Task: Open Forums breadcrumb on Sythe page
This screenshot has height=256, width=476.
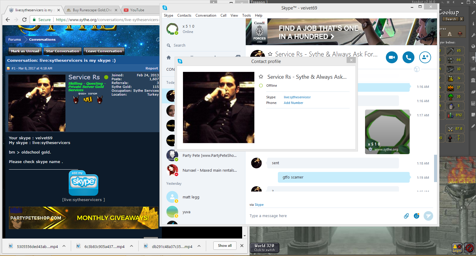Action: pyautogui.click(x=15, y=39)
